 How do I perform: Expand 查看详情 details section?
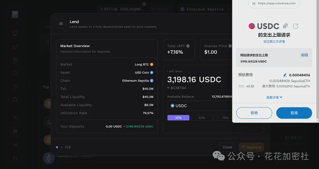coord(274,97)
